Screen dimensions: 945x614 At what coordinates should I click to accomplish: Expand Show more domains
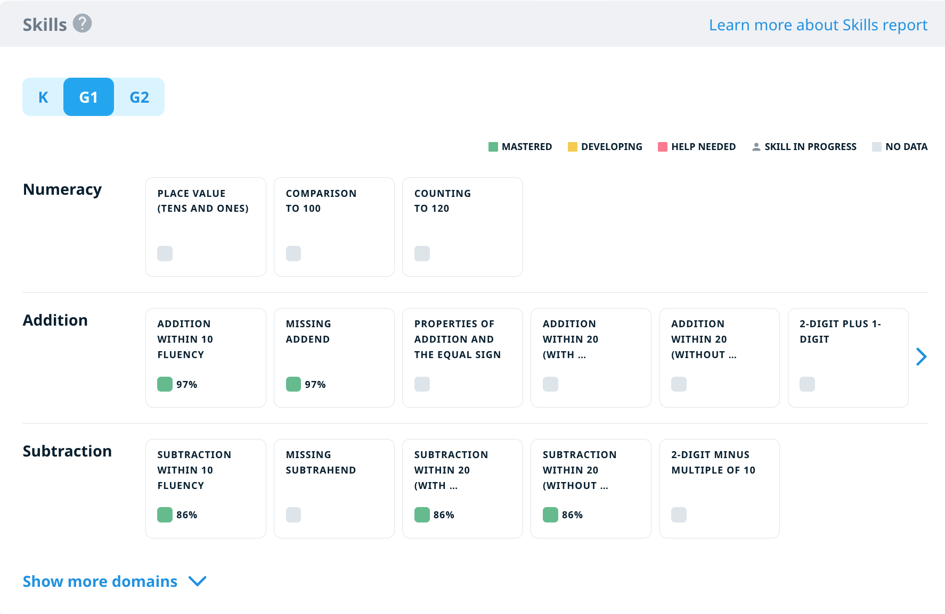click(x=100, y=582)
